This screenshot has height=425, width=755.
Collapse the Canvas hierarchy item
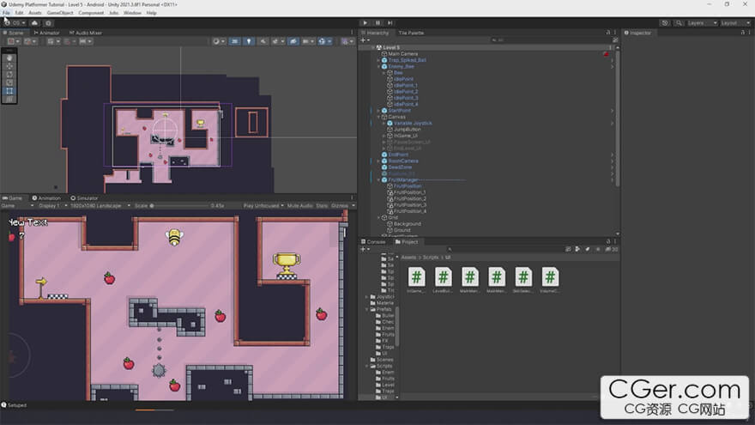378,117
